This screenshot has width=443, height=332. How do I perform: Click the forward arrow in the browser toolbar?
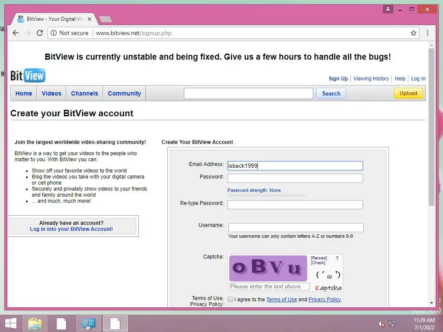pyautogui.click(x=28, y=33)
